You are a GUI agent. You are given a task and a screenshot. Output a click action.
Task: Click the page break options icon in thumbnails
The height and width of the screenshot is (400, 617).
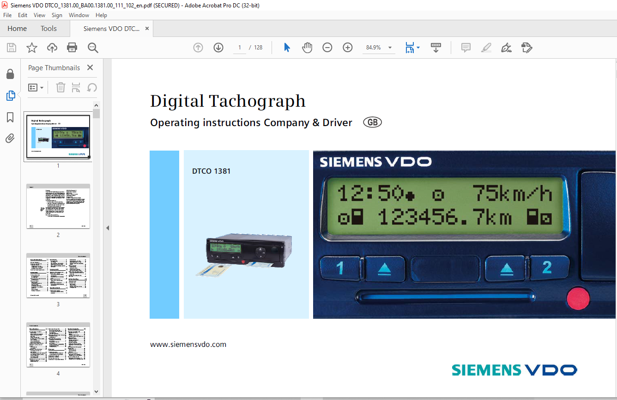[76, 87]
